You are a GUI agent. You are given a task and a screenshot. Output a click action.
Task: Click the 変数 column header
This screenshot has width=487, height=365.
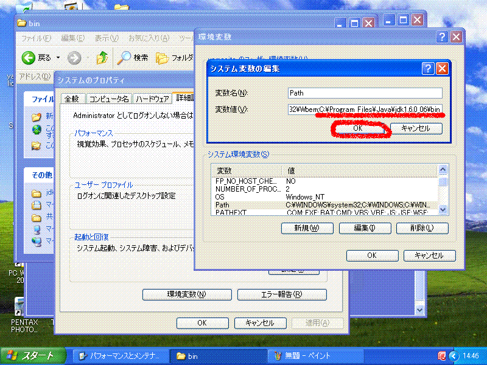[x=247, y=171]
